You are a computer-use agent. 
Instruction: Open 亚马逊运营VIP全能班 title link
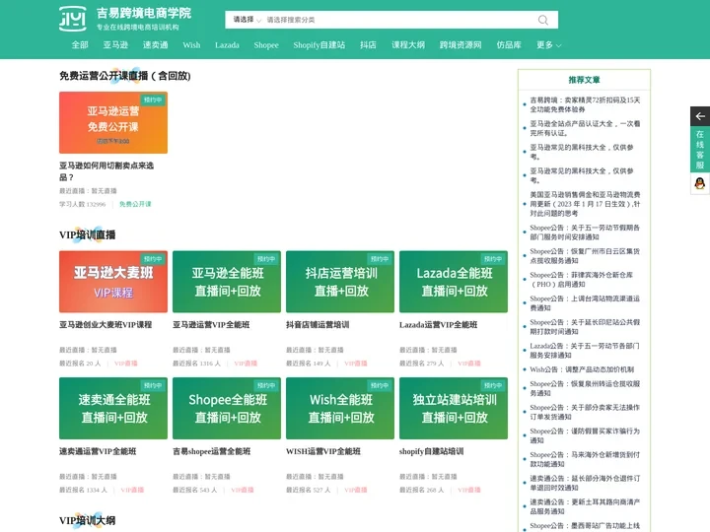[211, 325]
